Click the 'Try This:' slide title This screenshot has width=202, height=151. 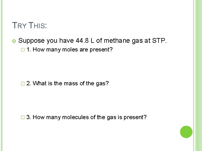[29, 25]
